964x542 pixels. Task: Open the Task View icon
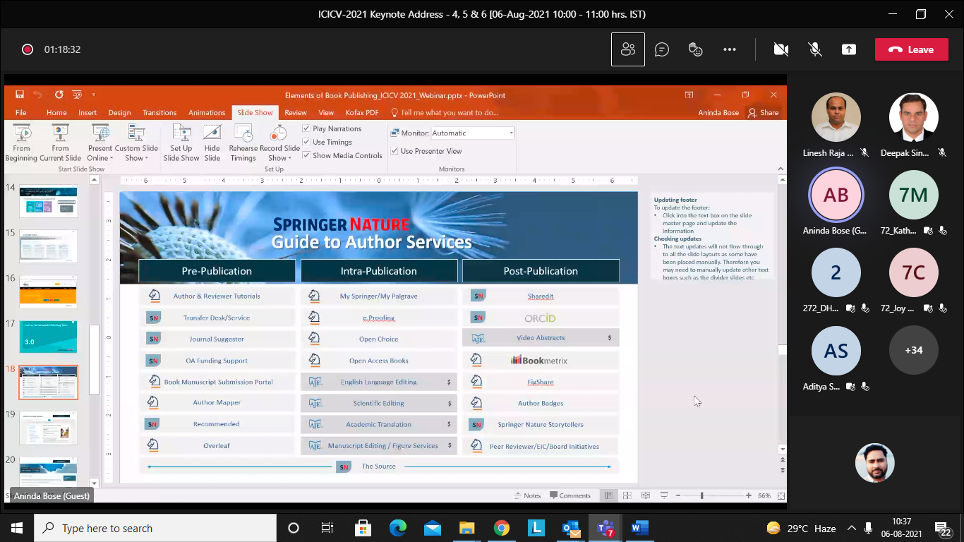(327, 528)
